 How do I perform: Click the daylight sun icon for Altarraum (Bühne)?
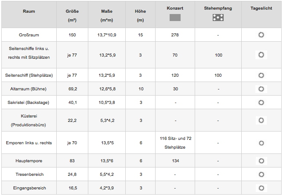tap(261, 89)
